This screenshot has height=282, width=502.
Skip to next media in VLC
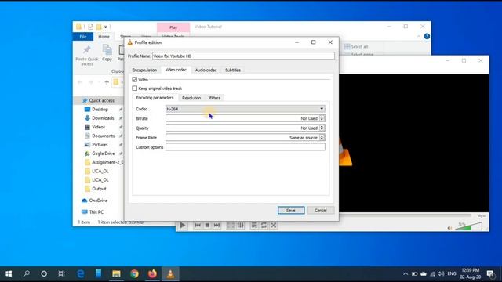point(216,226)
